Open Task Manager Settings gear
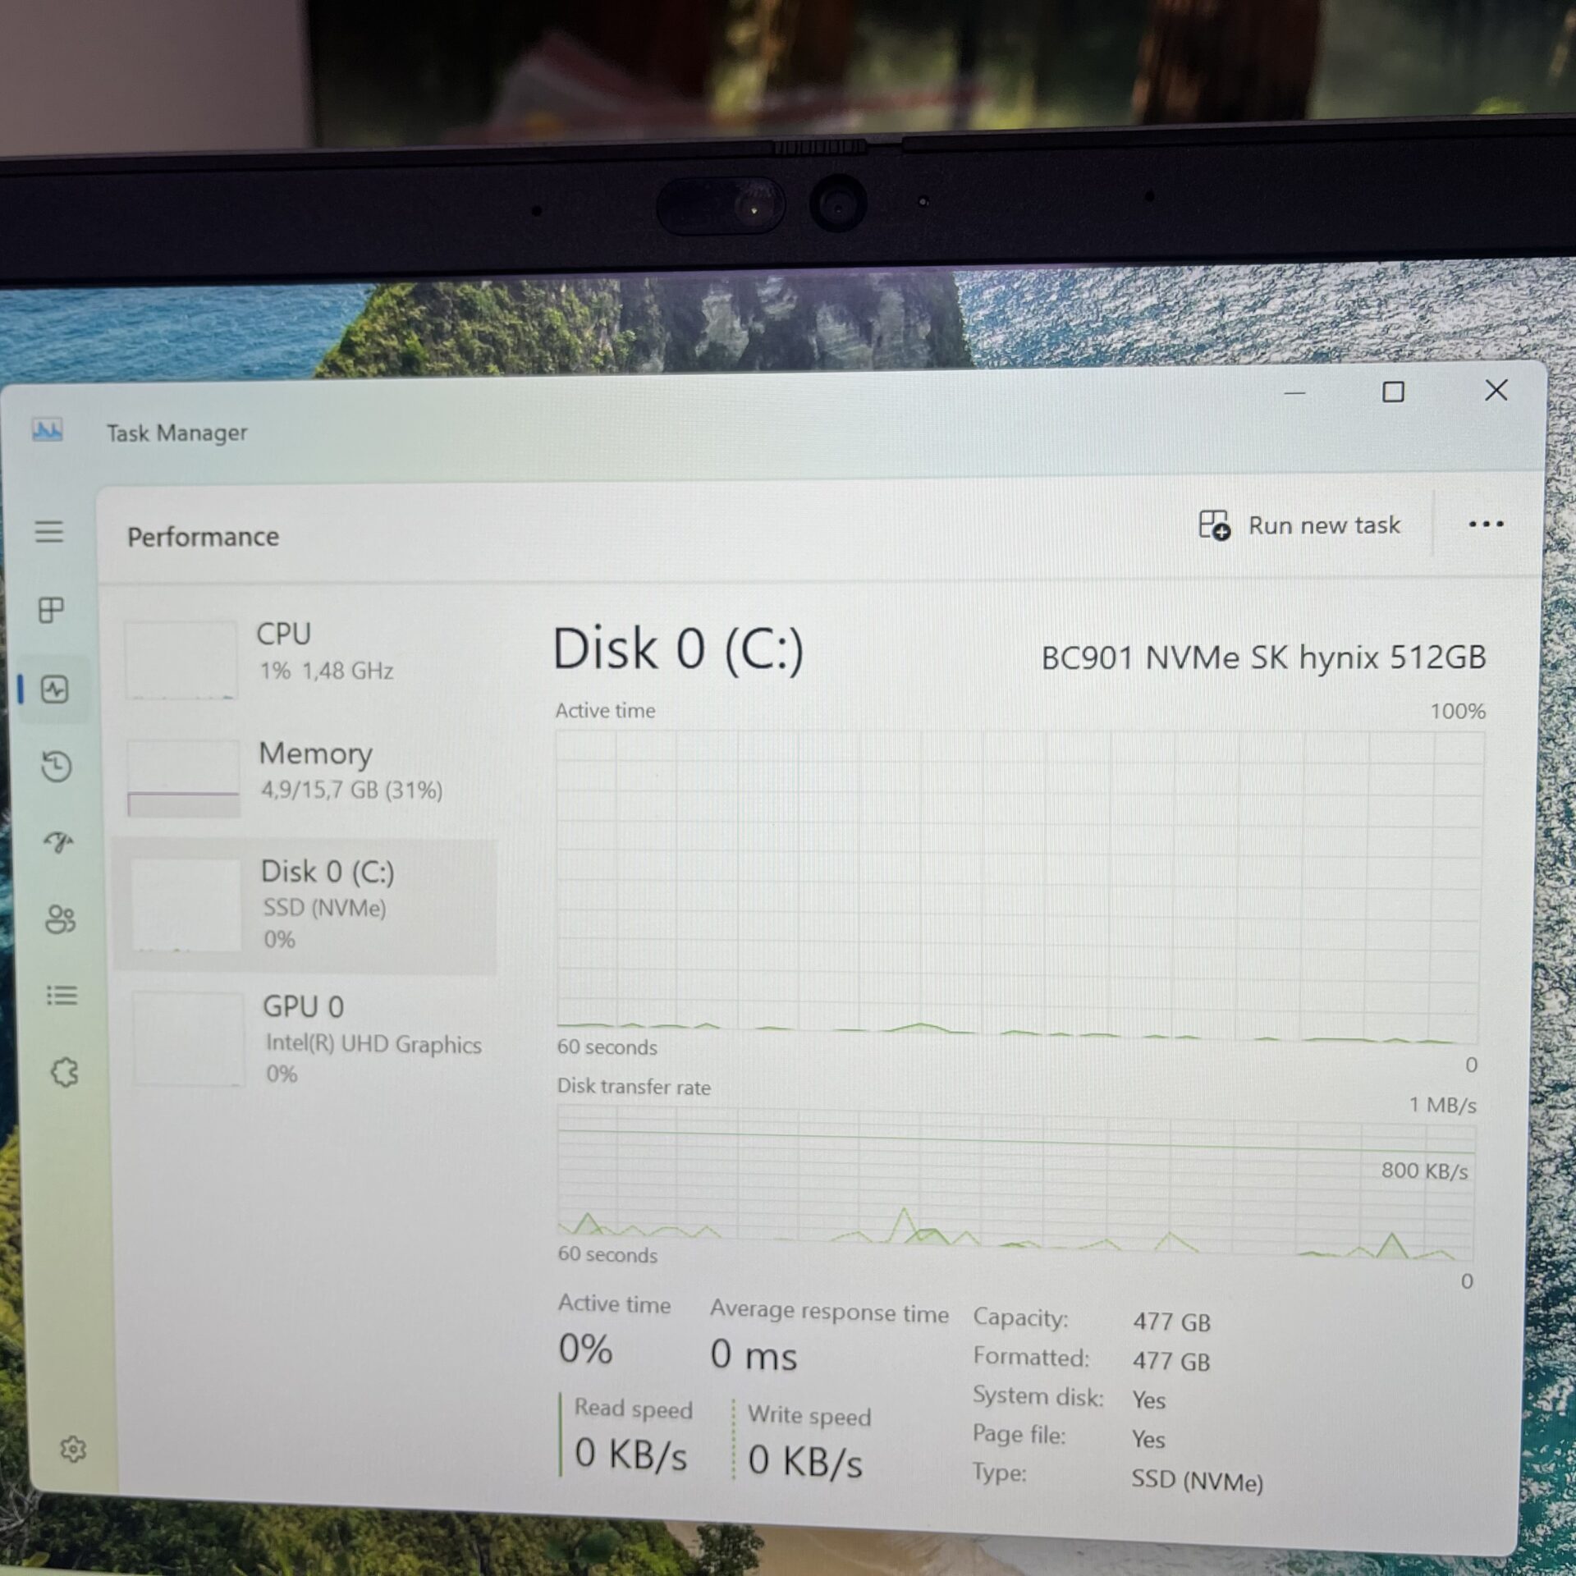This screenshot has height=1576, width=1576. pos(73,1449)
